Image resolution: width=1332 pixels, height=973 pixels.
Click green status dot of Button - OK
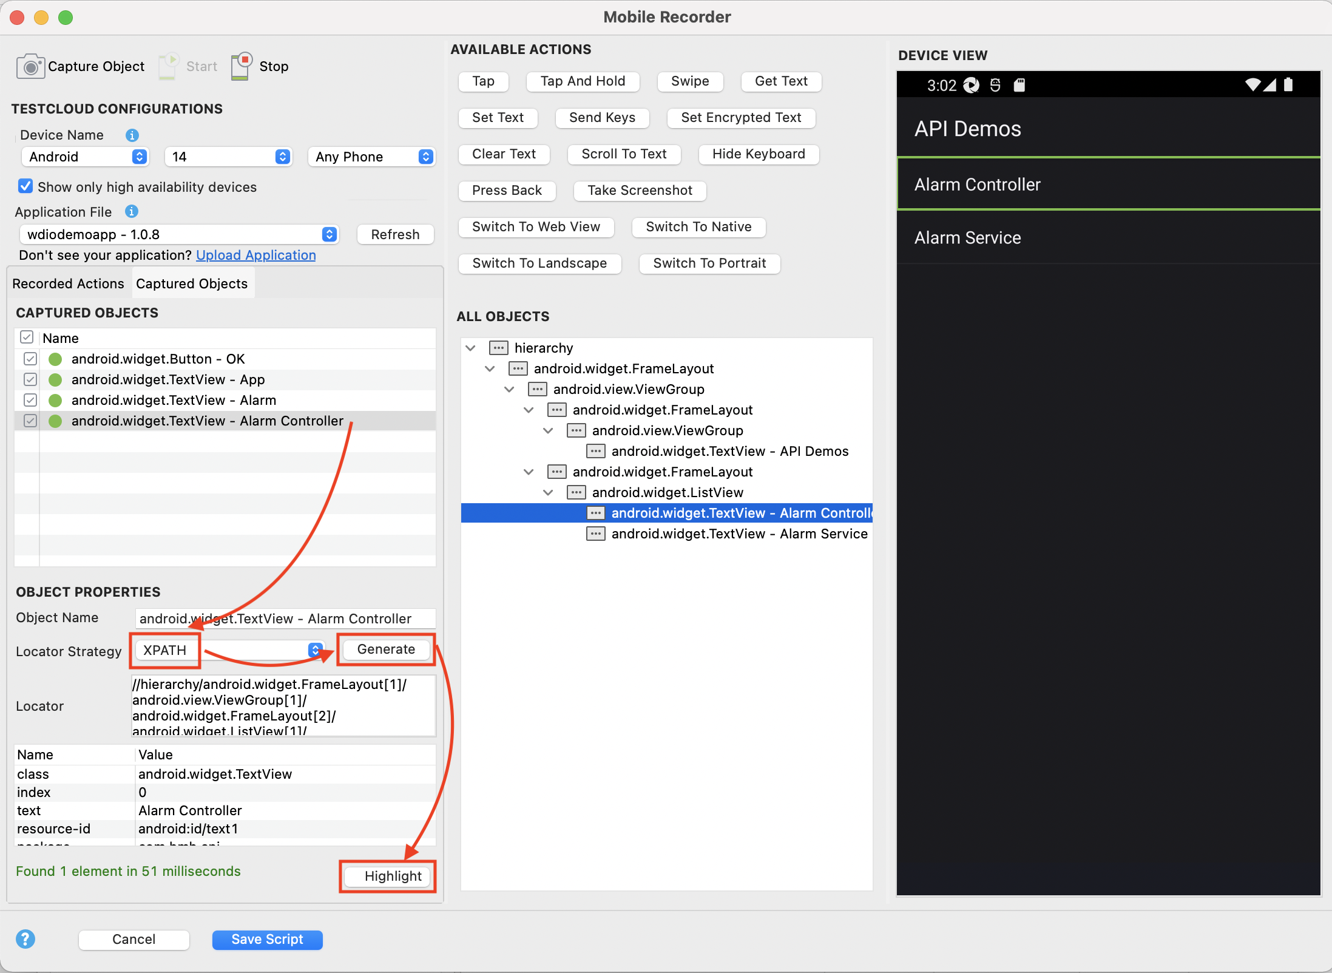(x=55, y=359)
